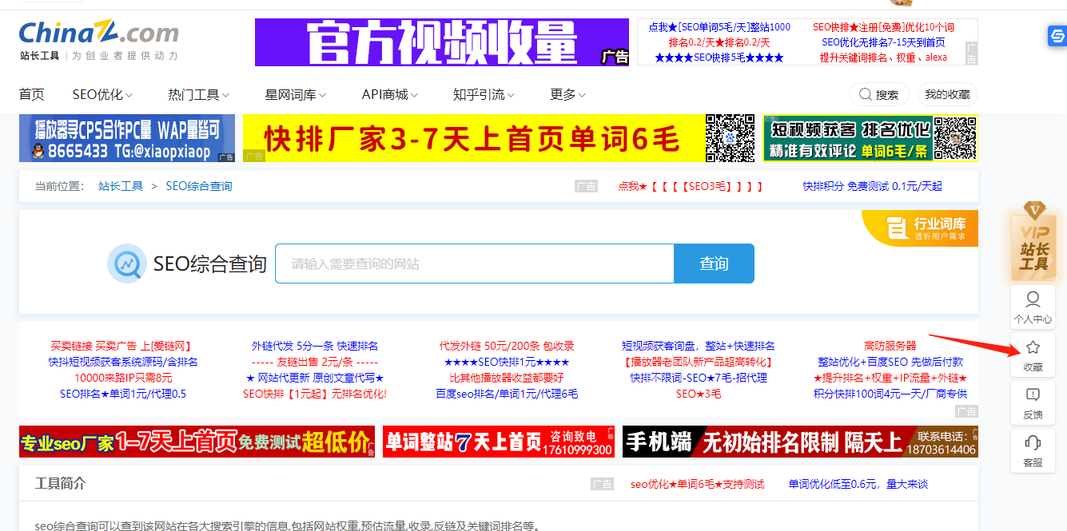Click the QR code in the yellow banner
Screen dimensions: 1067x531
click(730, 138)
